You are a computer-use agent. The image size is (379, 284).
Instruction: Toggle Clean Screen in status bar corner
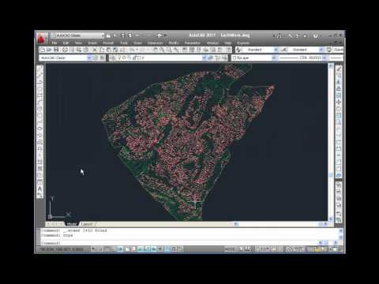point(335,248)
